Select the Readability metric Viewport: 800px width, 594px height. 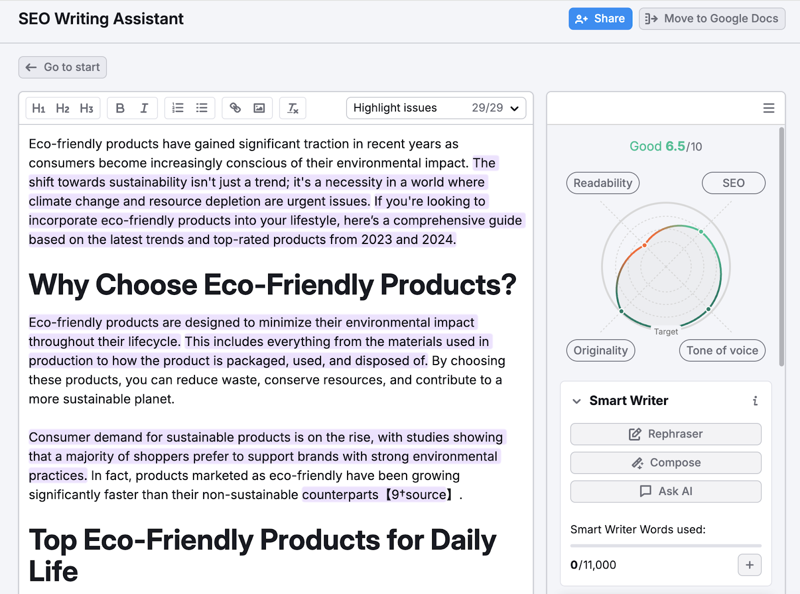tap(603, 183)
